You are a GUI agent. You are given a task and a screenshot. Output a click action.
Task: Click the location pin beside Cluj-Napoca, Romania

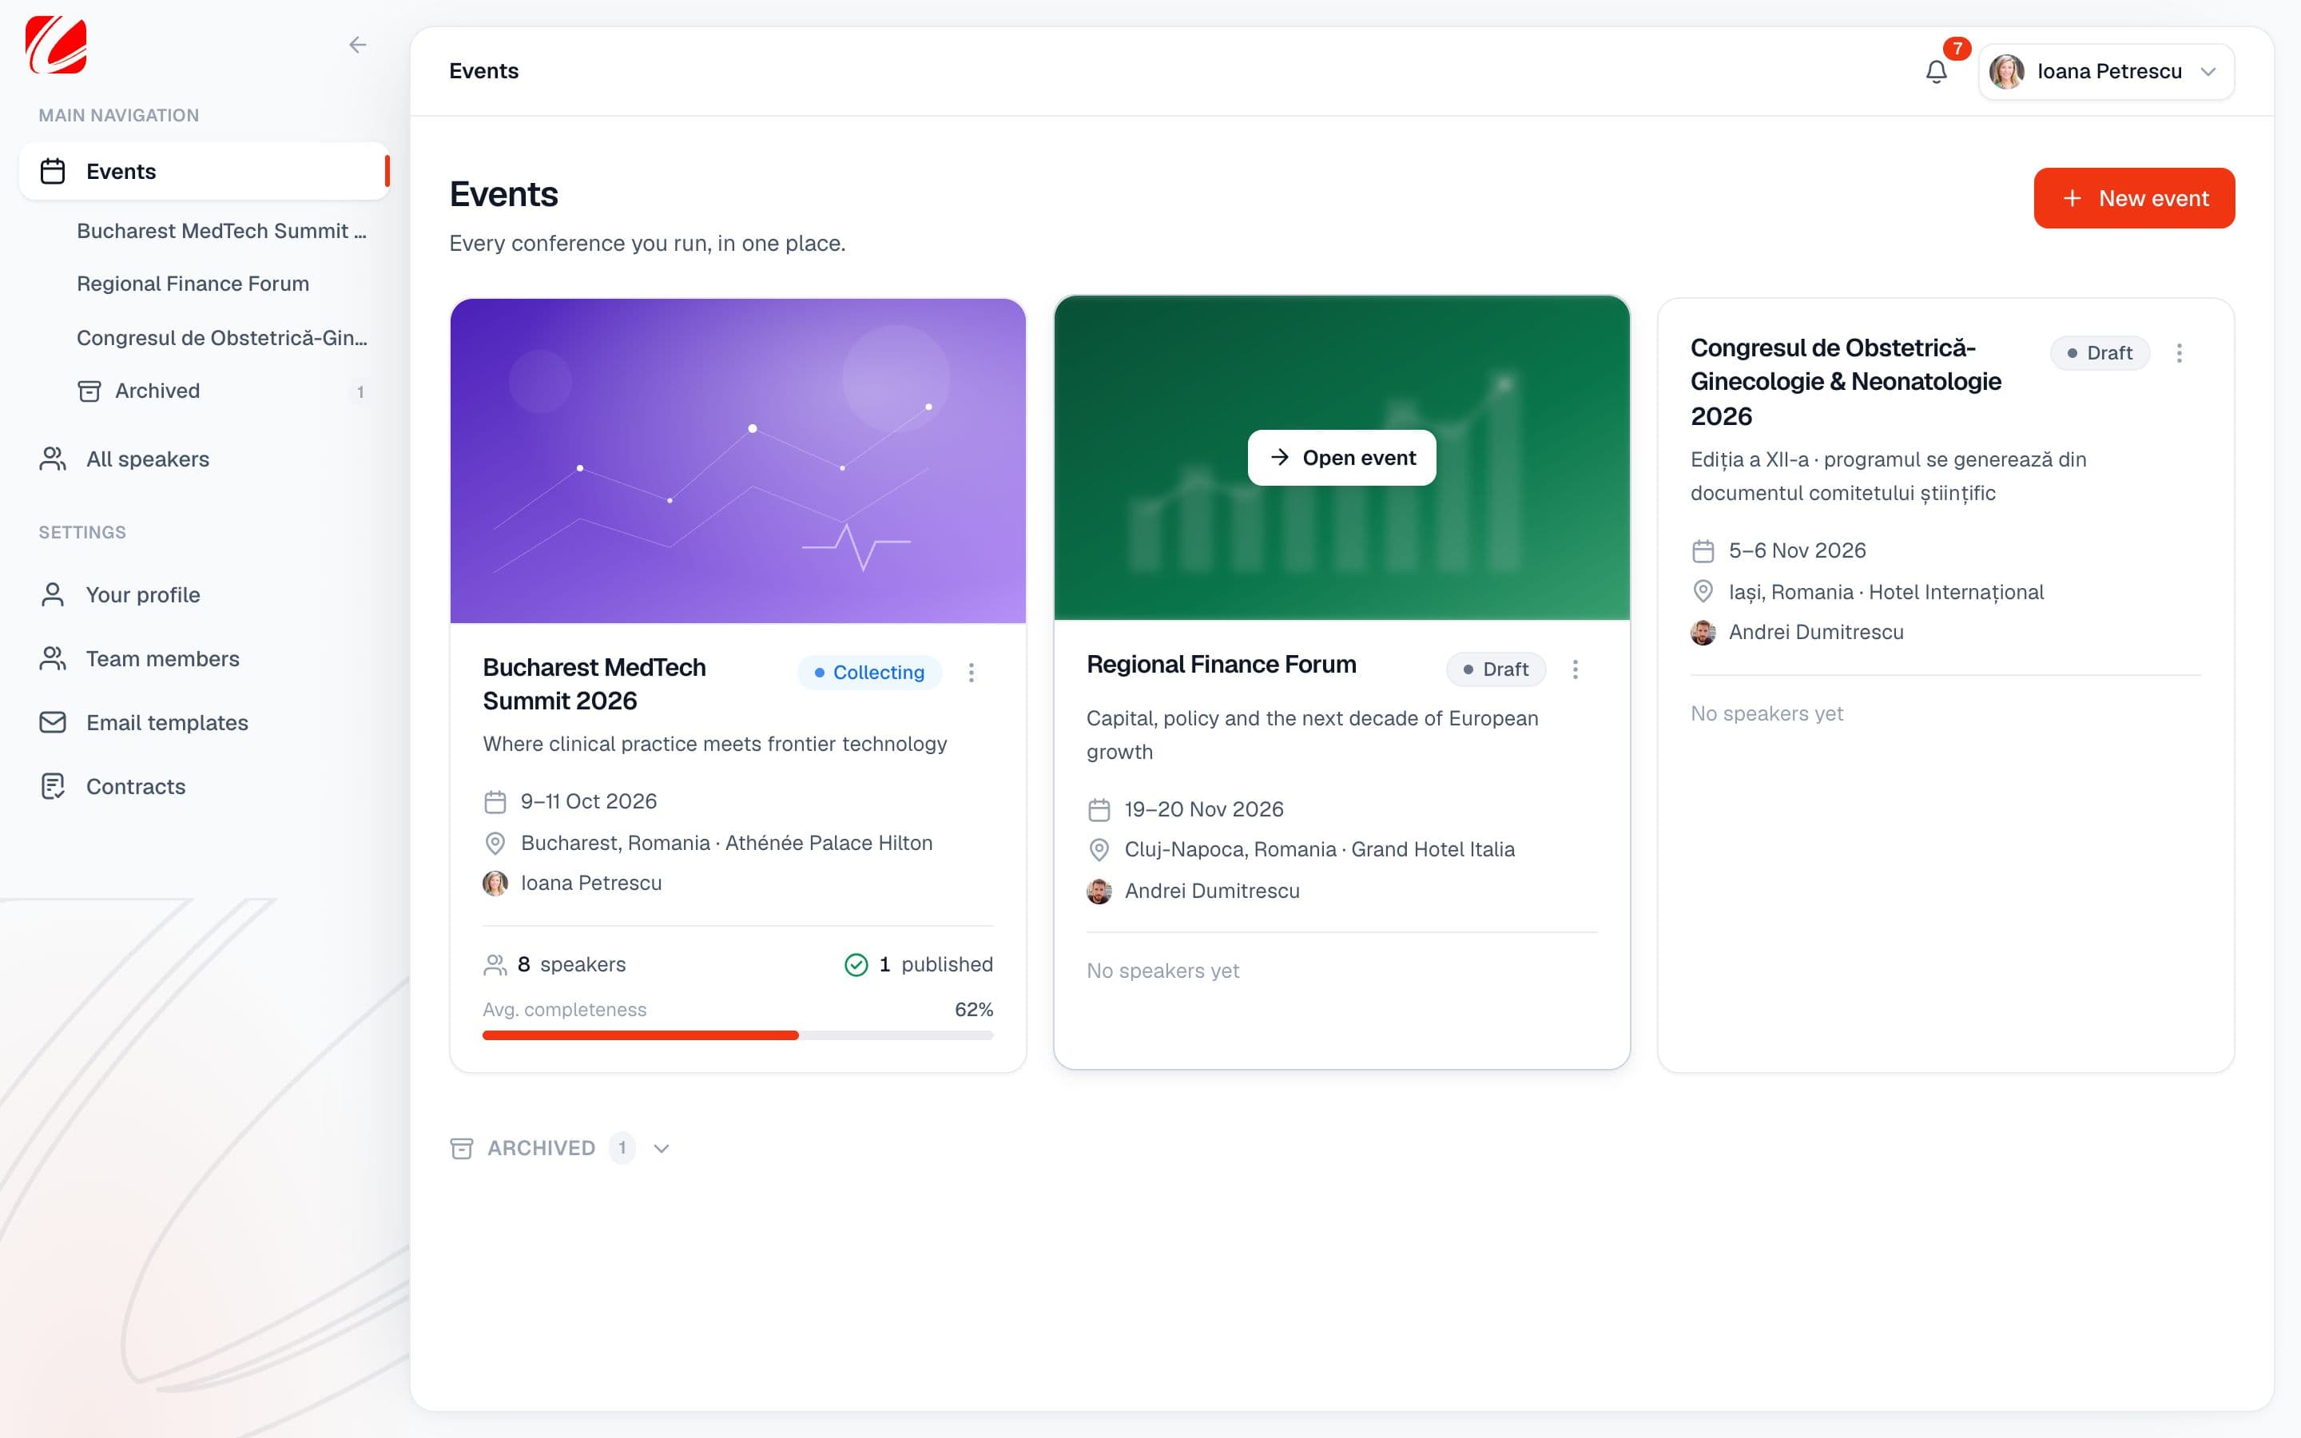pyautogui.click(x=1099, y=850)
